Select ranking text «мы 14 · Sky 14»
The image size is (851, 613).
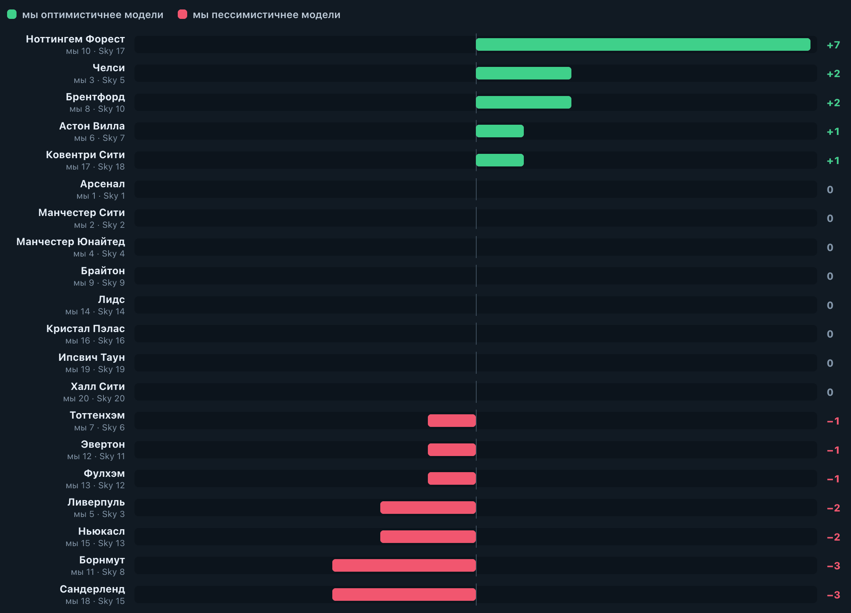pyautogui.click(x=95, y=312)
